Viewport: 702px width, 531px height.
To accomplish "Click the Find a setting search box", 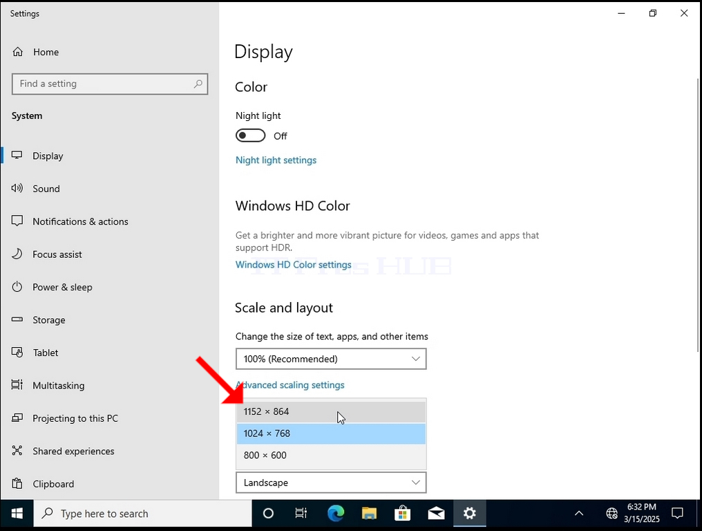I will pos(110,84).
